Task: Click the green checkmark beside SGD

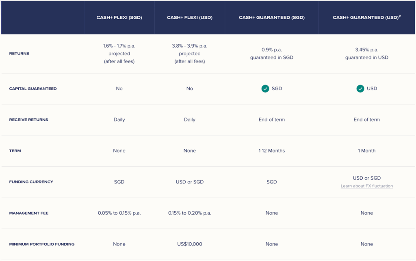Action: click(265, 89)
